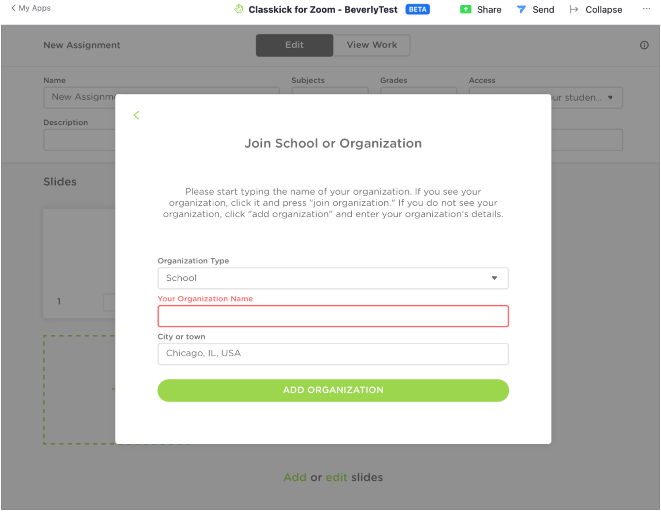Click the Your Organization Name field
This screenshot has height=512, width=661.
point(333,316)
